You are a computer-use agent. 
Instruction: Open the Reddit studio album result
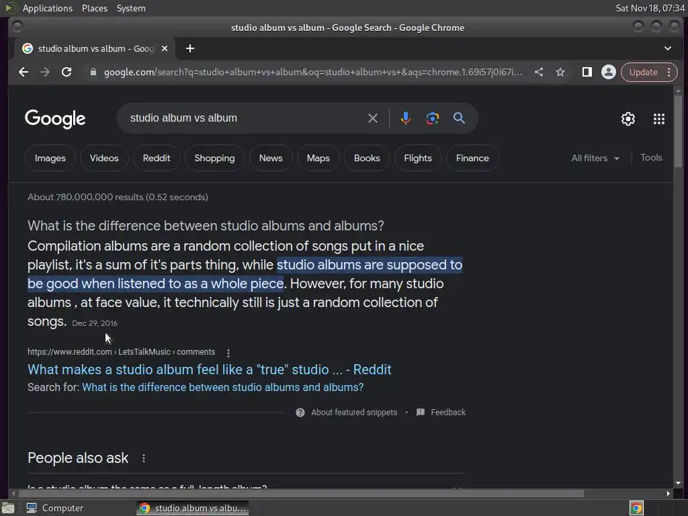(210, 370)
